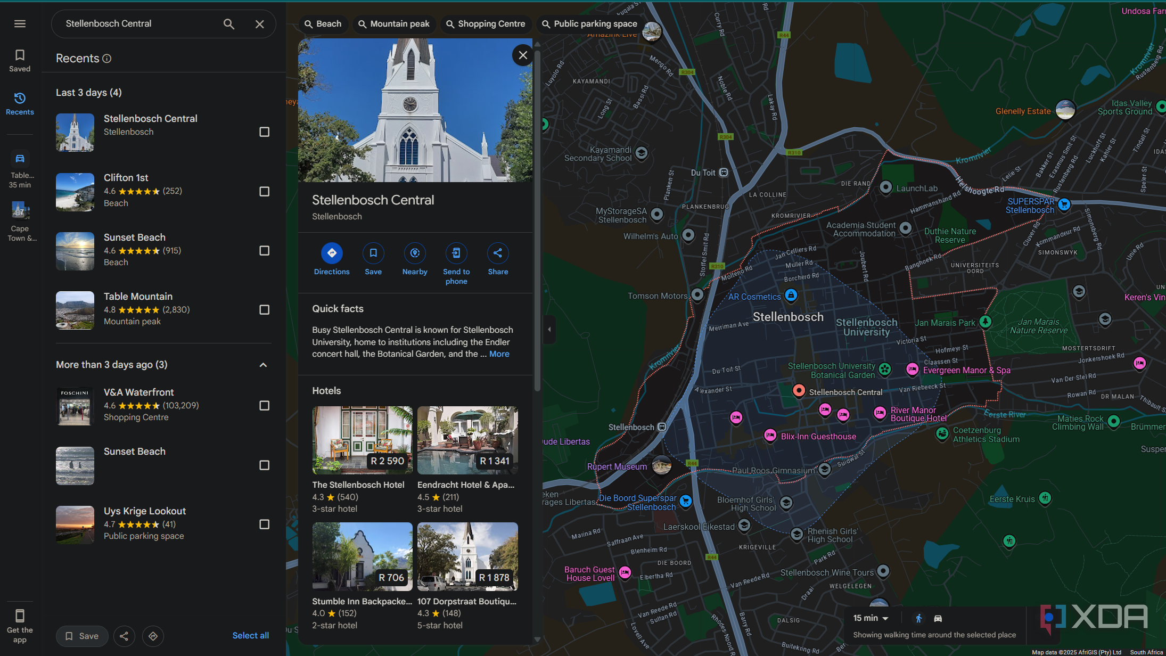Click Die Boord Superspar cart marker
The height and width of the screenshot is (656, 1166).
point(686,501)
